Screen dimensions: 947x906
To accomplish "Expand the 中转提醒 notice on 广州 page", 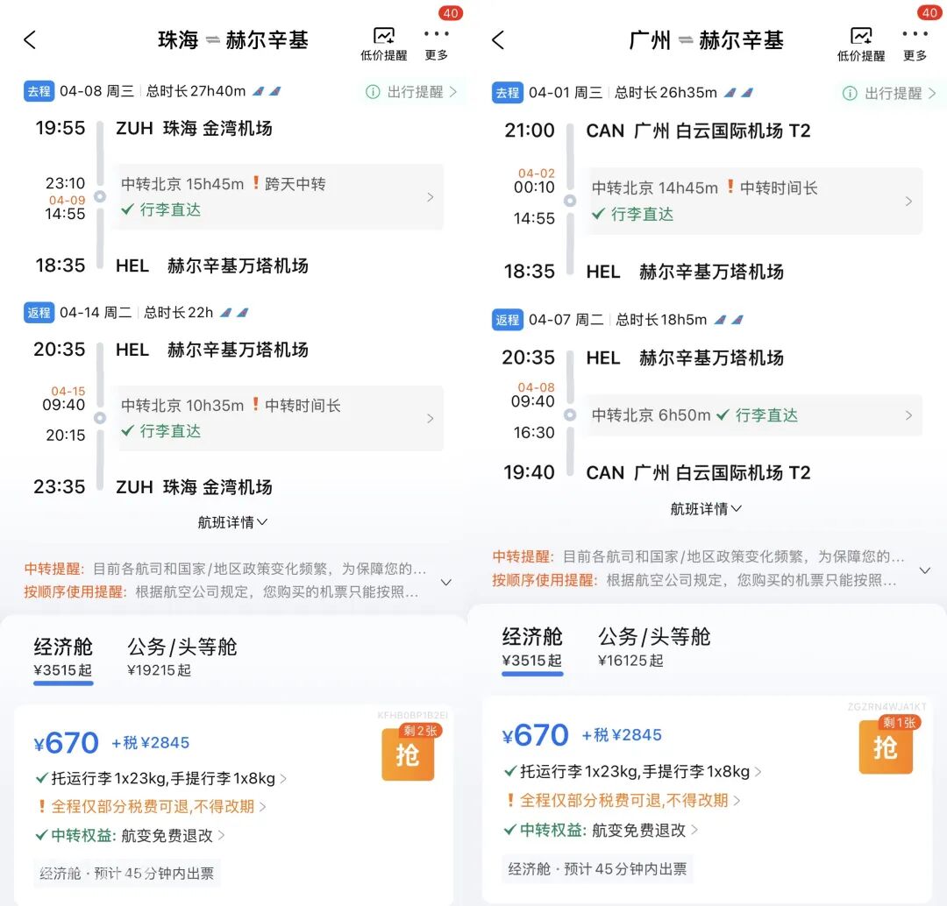I will pyautogui.click(x=926, y=569).
